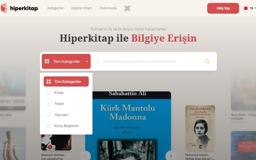Collapse the Tüm Kategoriler dropdown button
The width and height of the screenshot is (256, 160).
(66, 61)
